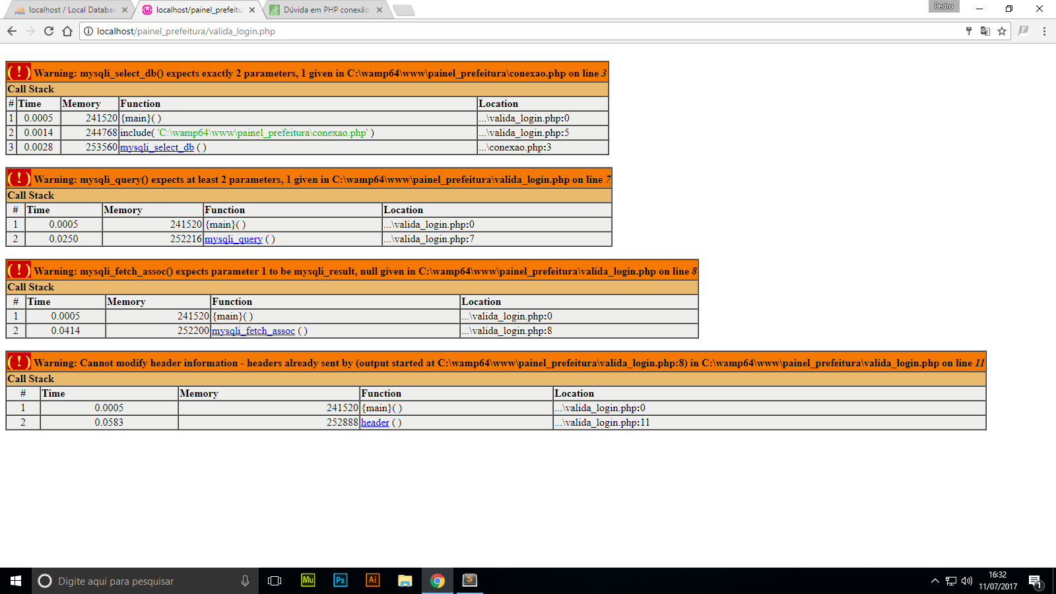1056x594 pixels.
Task: Open Sublime Text from the taskbar
Action: pos(469,580)
